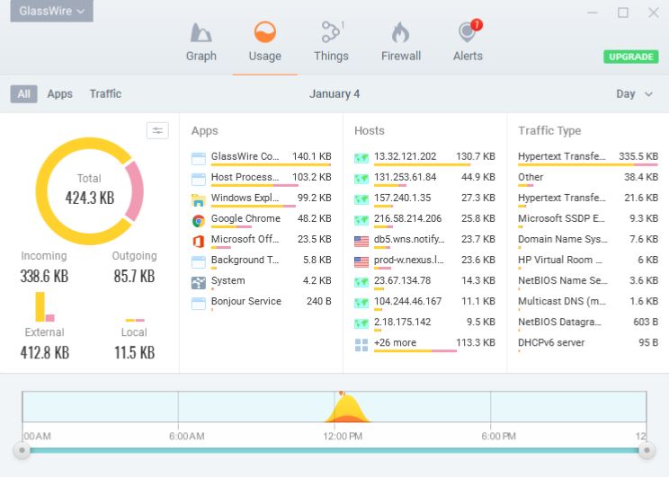Viewport: 669px width, 477px height.
Task: Click the Local 11.5 KB value
Action: pos(134,352)
